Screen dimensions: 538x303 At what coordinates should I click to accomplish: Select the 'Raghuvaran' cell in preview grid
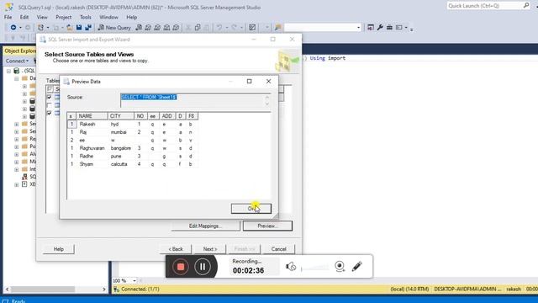point(92,148)
